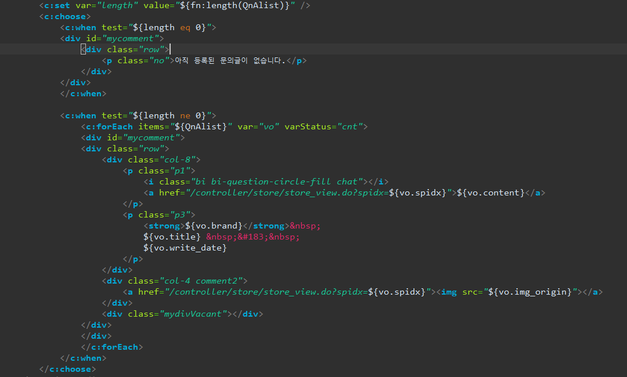
Task: Click the div class="col-8" tag
Action: (151, 159)
